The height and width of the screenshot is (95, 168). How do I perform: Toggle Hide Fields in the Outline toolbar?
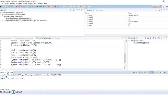click(x=150, y=38)
